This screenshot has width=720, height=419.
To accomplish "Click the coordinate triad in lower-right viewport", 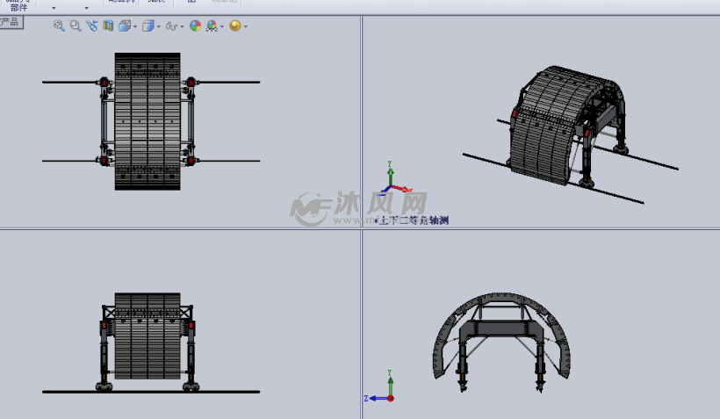I will click(384, 393).
